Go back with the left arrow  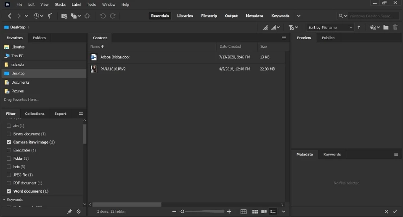(x=10, y=16)
